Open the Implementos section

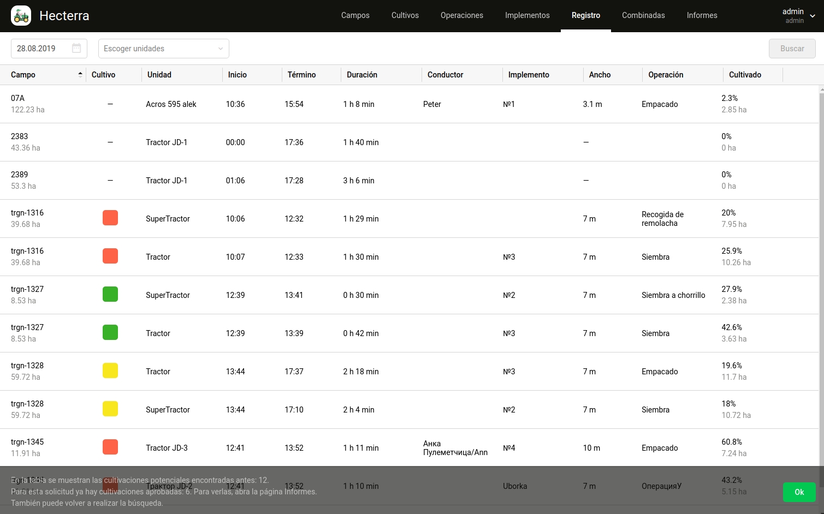coord(527,15)
